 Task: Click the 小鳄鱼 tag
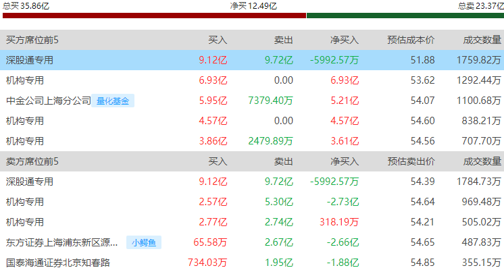[144, 242]
